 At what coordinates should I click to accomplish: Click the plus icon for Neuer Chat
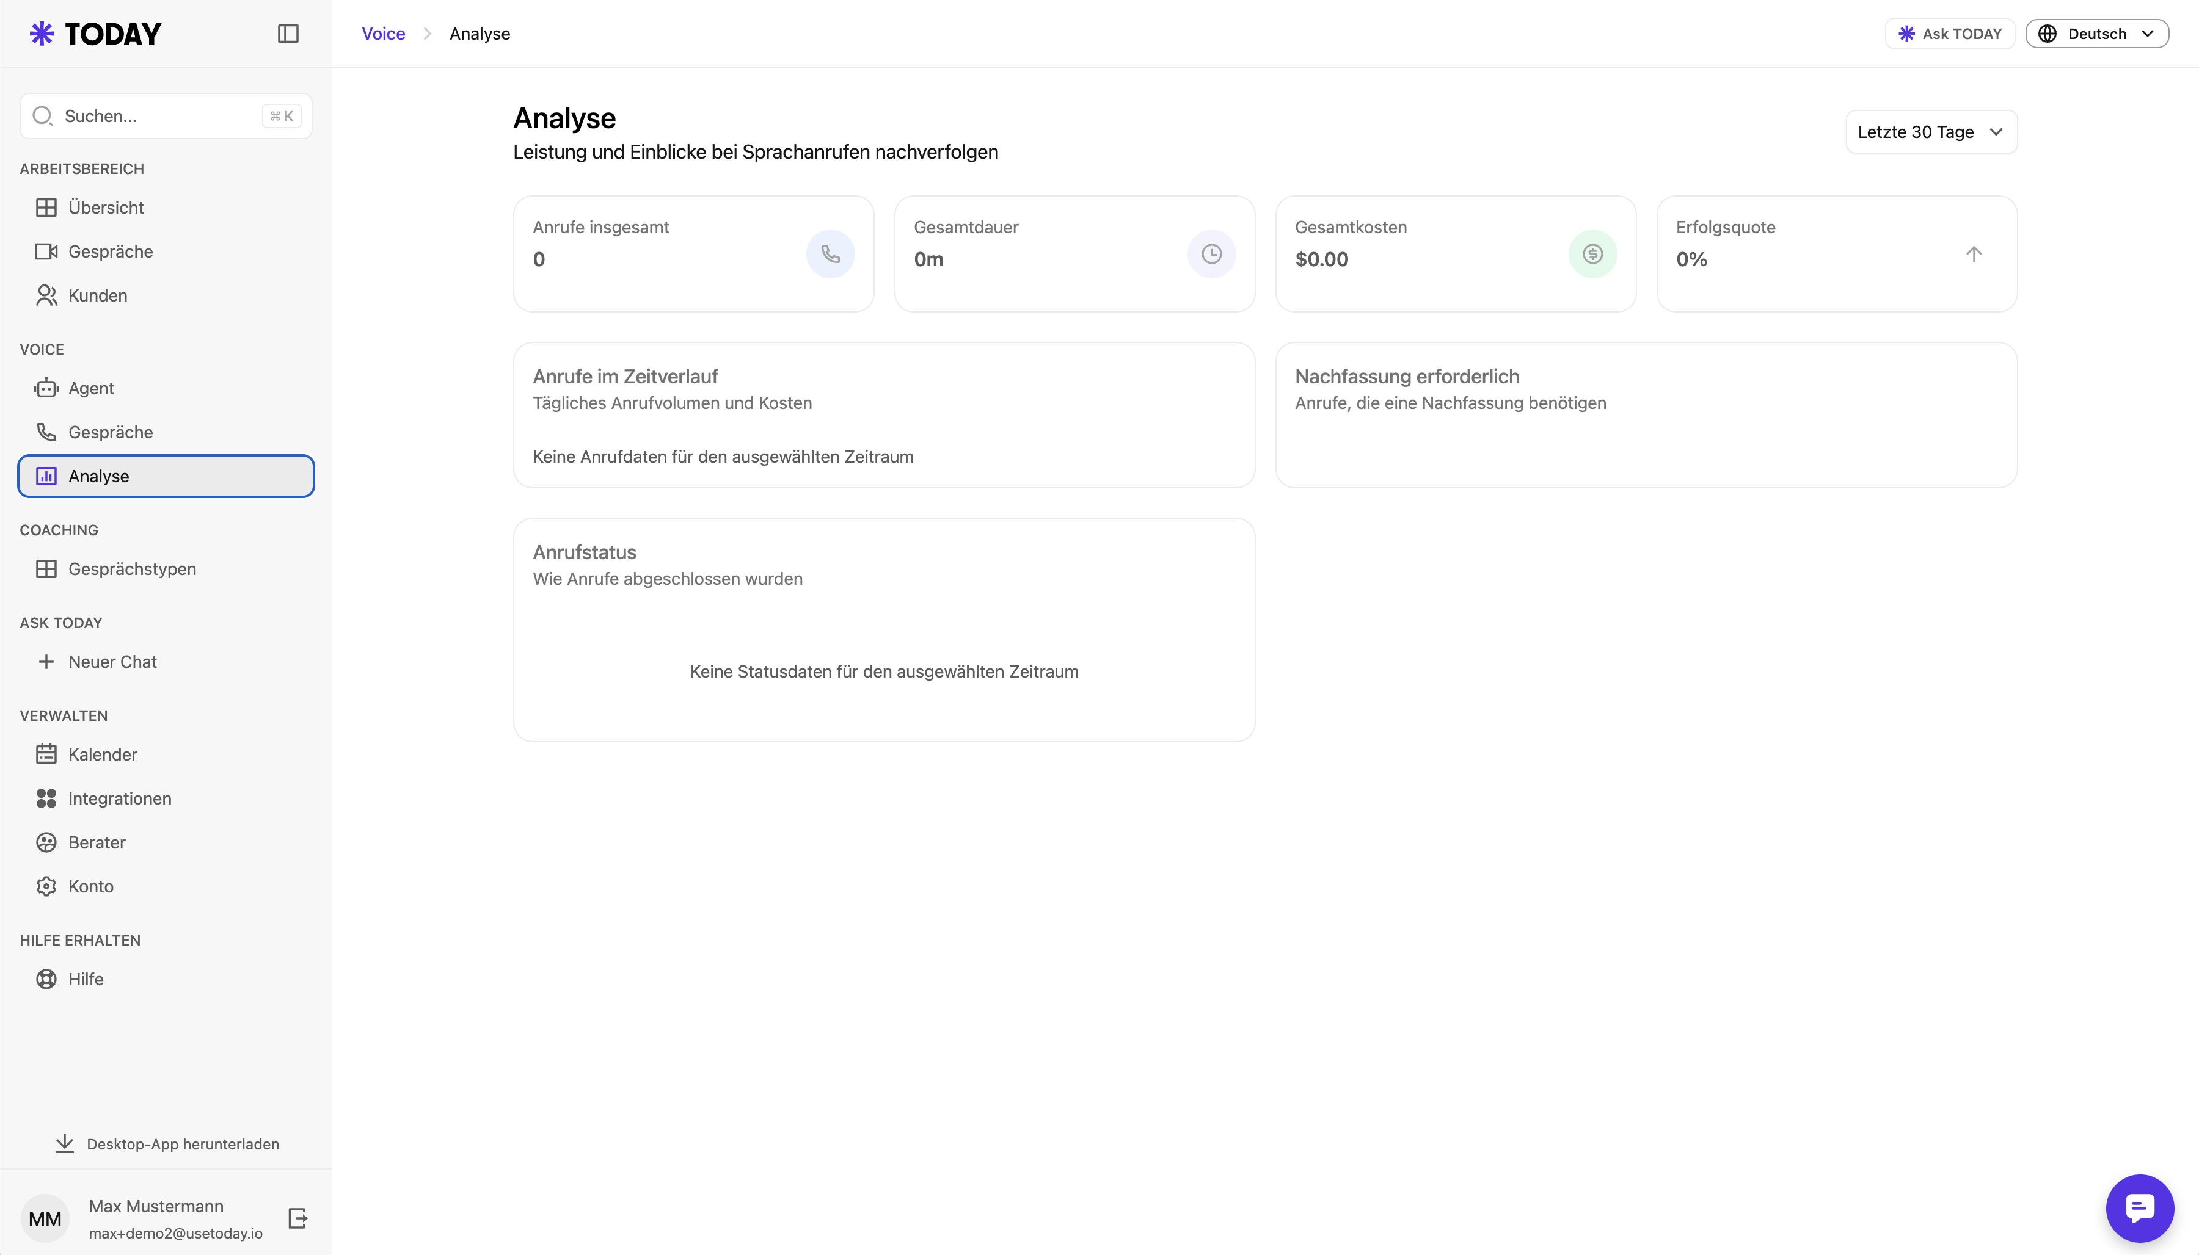[46, 662]
